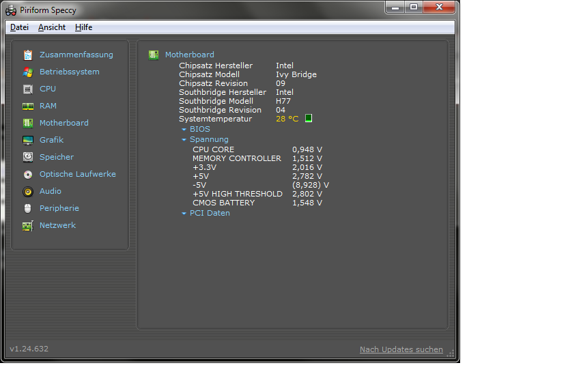The image size is (581, 376).
Task: Click the green system temperature indicator
Action: pos(309,118)
